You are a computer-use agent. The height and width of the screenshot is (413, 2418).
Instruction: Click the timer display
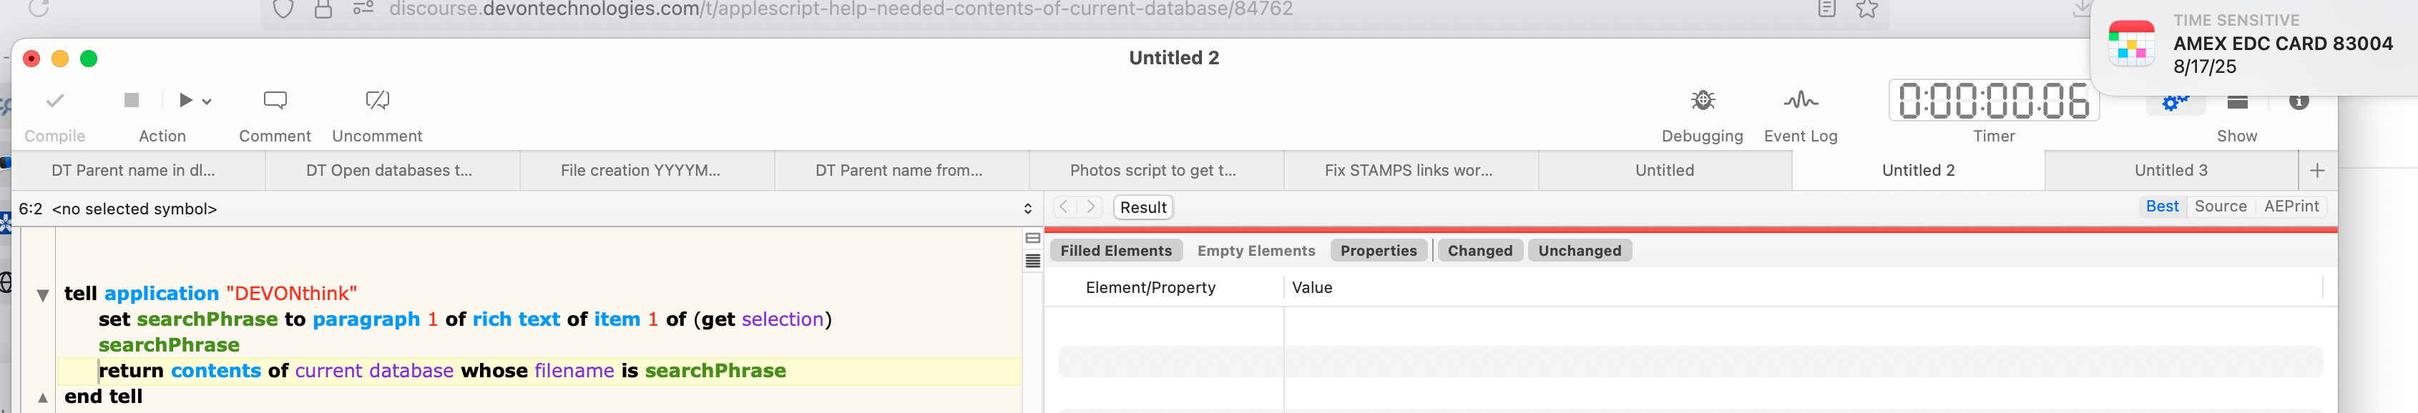point(1994,101)
